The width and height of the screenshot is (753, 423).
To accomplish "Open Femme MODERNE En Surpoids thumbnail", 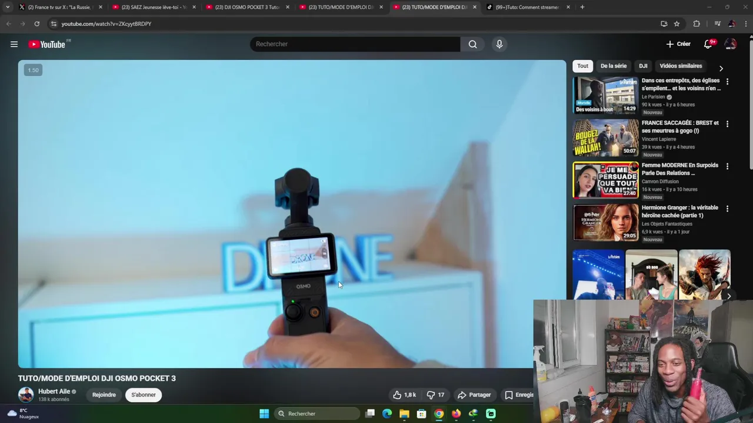I will 605,180.
